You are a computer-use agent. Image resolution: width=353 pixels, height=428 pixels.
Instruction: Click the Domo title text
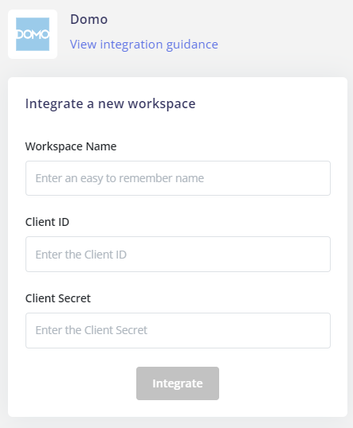tap(89, 19)
